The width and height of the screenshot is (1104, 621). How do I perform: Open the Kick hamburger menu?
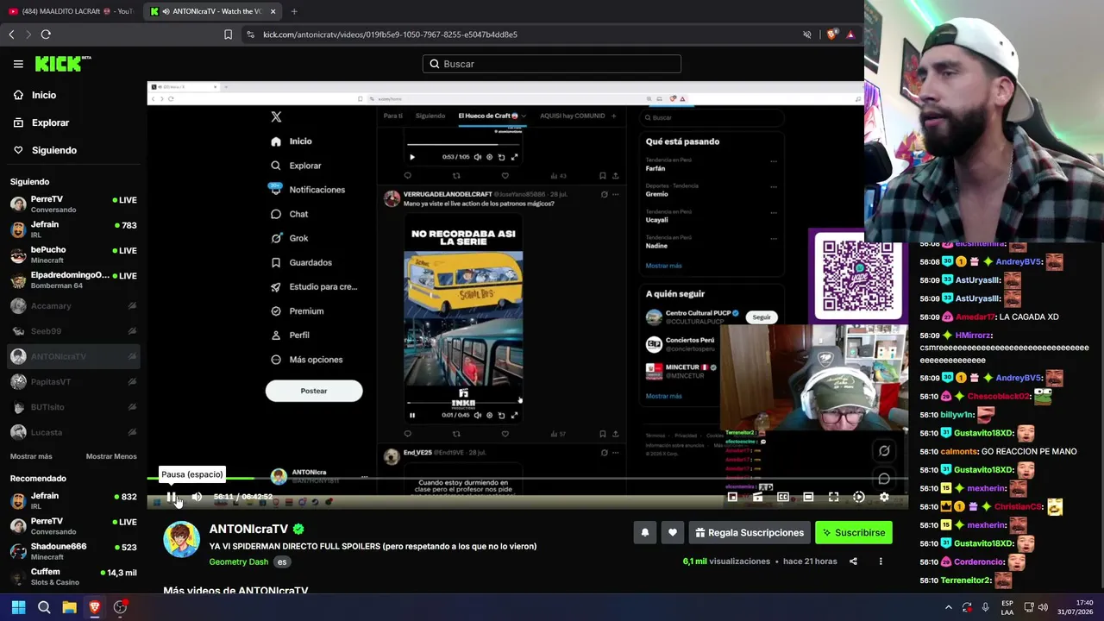point(18,64)
